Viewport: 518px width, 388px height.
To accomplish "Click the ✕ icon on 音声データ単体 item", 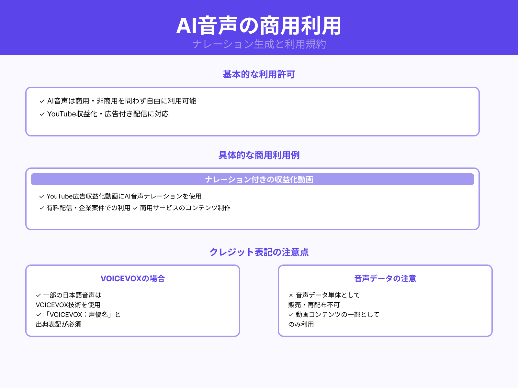I will pos(290,295).
